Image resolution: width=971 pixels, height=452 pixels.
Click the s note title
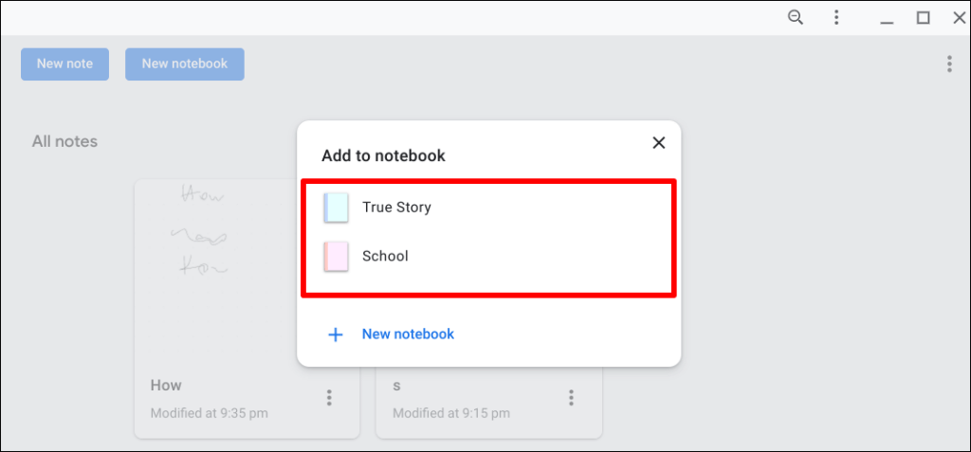click(396, 385)
